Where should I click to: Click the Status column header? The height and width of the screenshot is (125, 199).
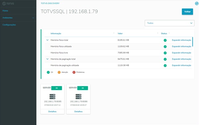(164, 34)
